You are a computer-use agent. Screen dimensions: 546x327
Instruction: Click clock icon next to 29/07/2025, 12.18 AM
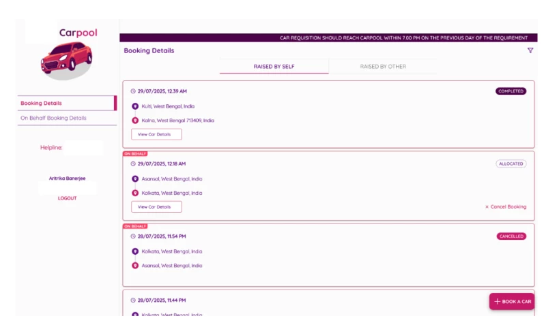(133, 163)
